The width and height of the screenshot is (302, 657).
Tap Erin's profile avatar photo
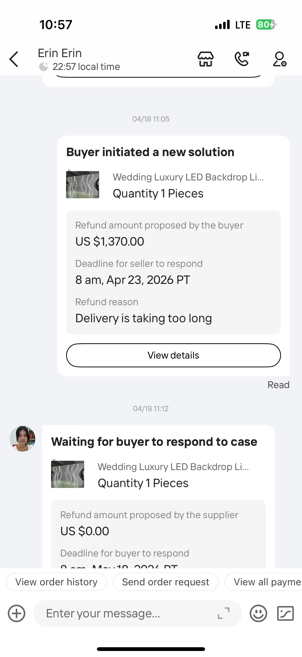coord(23,439)
